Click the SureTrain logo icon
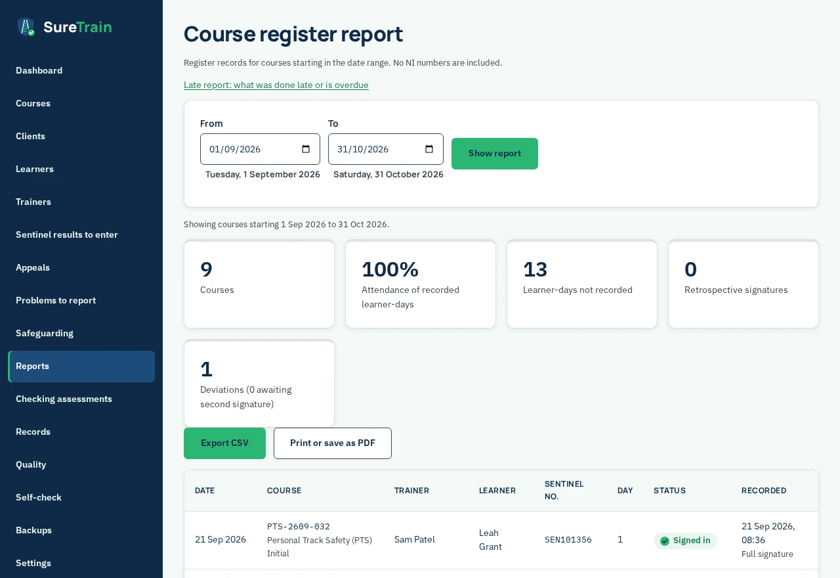This screenshot has height=578, width=840. 26,27
